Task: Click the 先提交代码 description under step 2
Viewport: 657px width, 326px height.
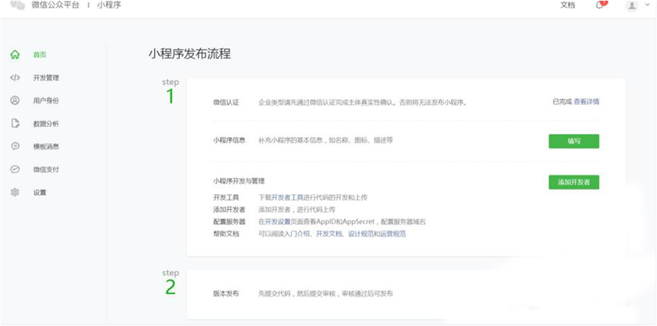Action: (x=326, y=293)
